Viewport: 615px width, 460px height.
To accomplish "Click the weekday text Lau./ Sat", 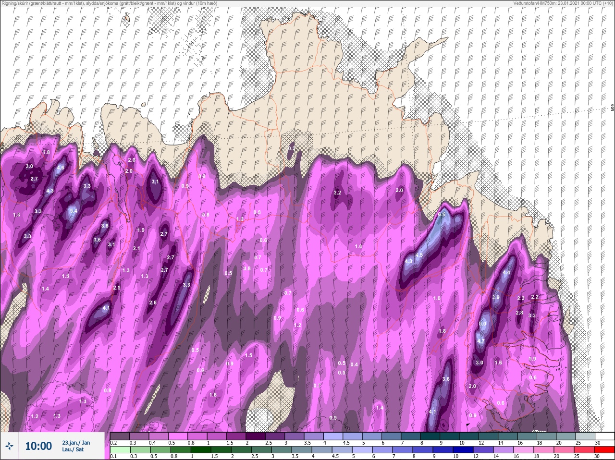I will tap(73, 449).
